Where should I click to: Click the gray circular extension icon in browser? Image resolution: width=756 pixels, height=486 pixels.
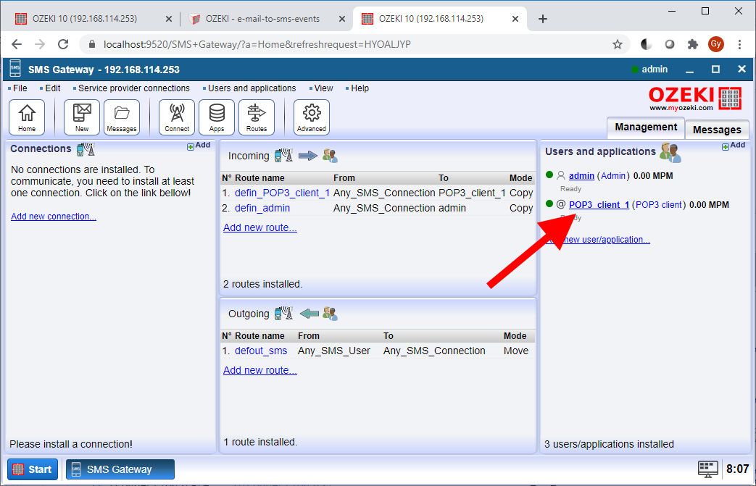tap(670, 44)
